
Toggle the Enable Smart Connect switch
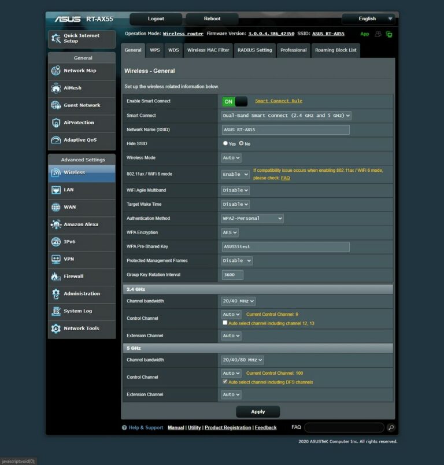point(235,101)
